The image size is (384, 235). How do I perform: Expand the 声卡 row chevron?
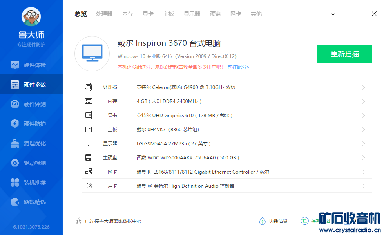pyautogui.click(x=364, y=186)
